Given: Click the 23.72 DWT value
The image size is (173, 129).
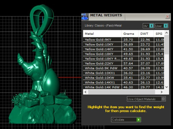Looking at the screenshot, I should pyautogui.click(x=145, y=44).
